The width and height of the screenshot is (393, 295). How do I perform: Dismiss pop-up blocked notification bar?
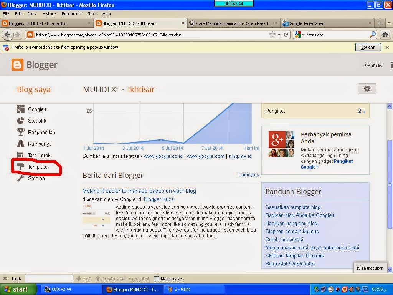387,47
